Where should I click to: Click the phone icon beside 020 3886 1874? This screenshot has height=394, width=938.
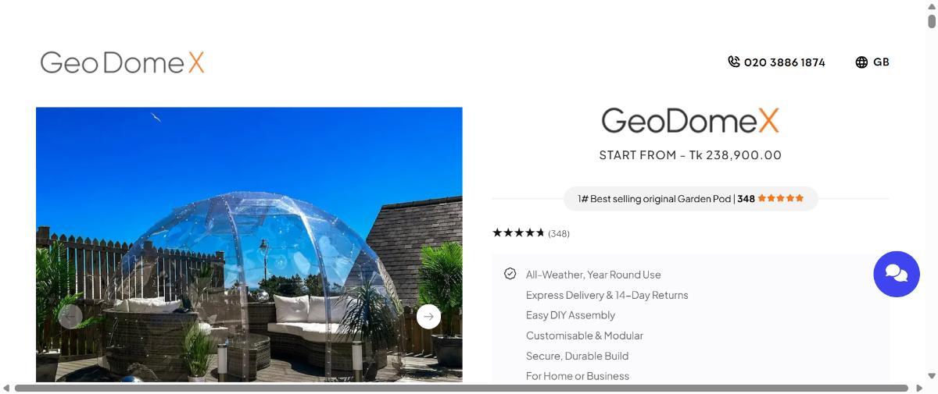point(733,62)
